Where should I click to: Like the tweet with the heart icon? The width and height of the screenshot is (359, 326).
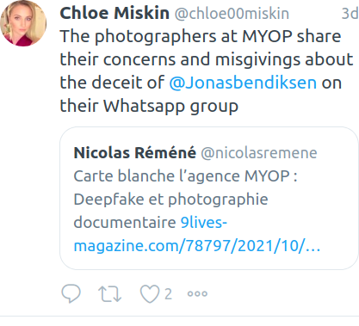150,294
